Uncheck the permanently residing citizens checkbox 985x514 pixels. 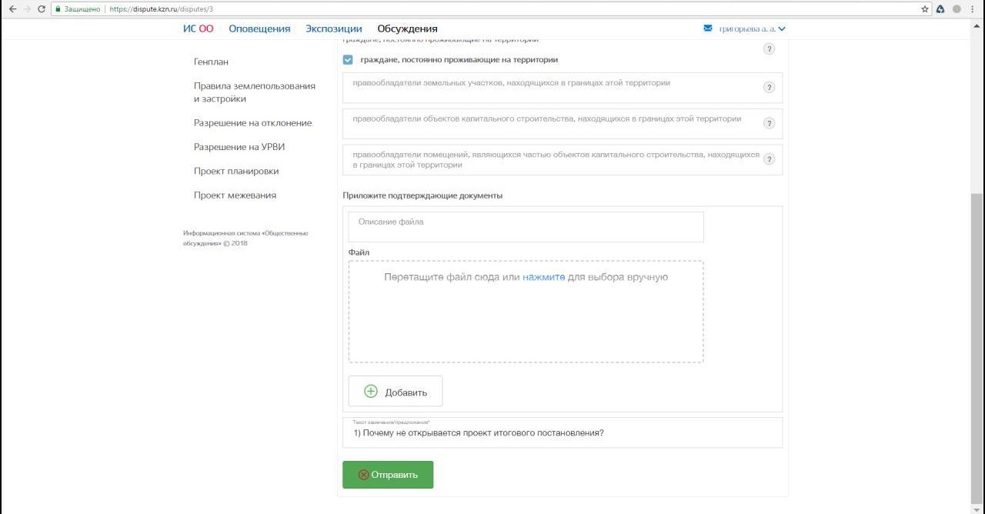click(348, 60)
